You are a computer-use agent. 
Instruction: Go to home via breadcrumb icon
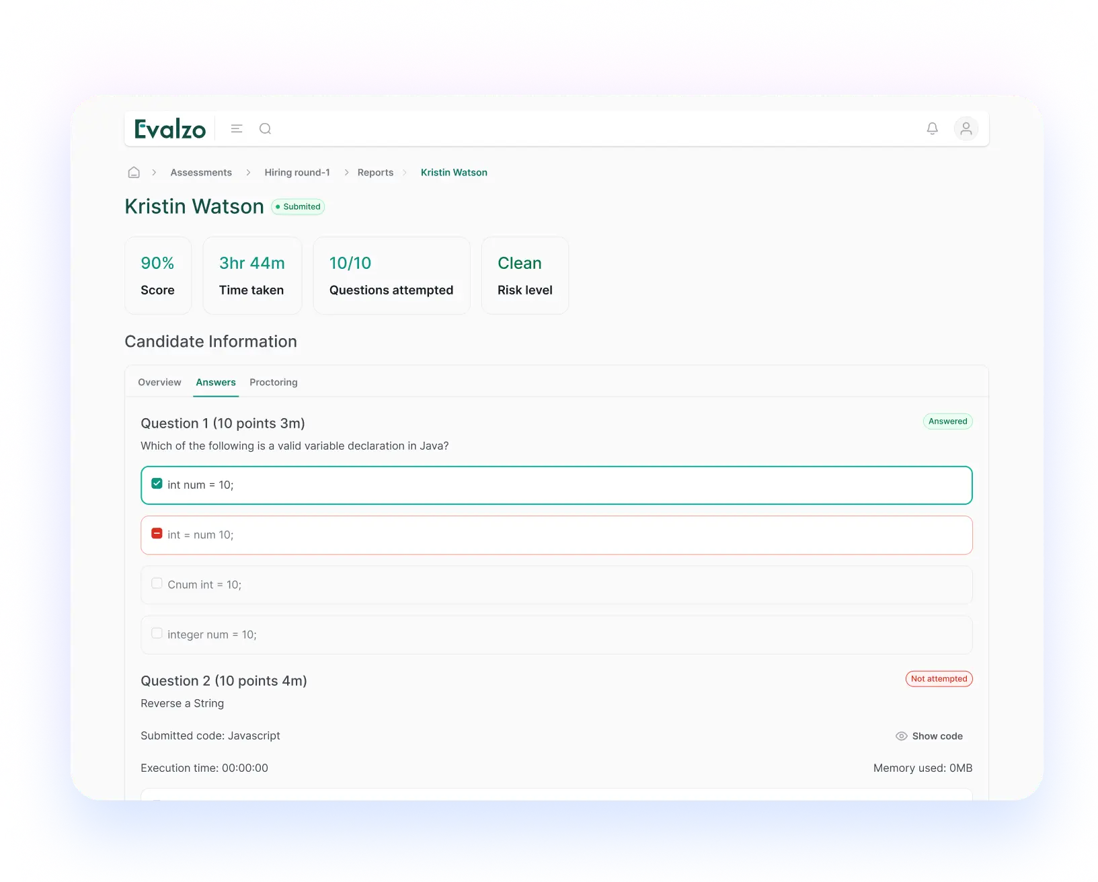click(134, 172)
